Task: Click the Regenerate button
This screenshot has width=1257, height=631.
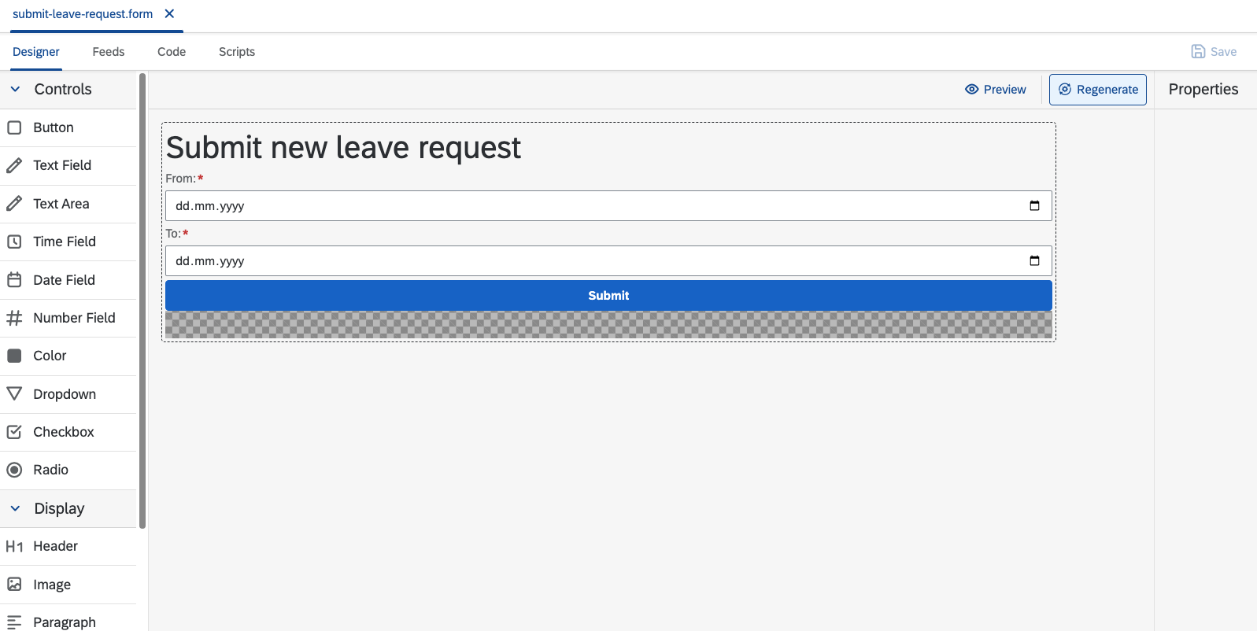Action: 1098,90
